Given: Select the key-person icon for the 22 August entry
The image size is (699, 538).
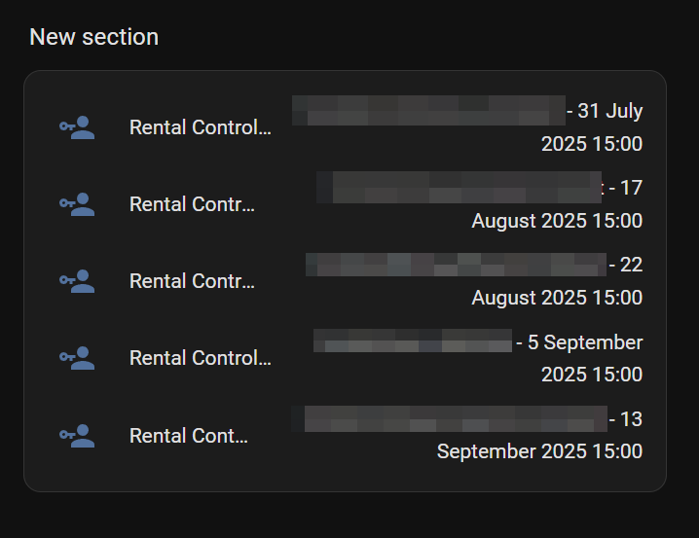Looking at the screenshot, I should 77,281.
